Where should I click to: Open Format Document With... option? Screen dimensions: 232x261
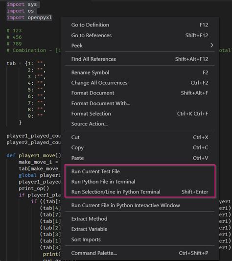pos(139,103)
